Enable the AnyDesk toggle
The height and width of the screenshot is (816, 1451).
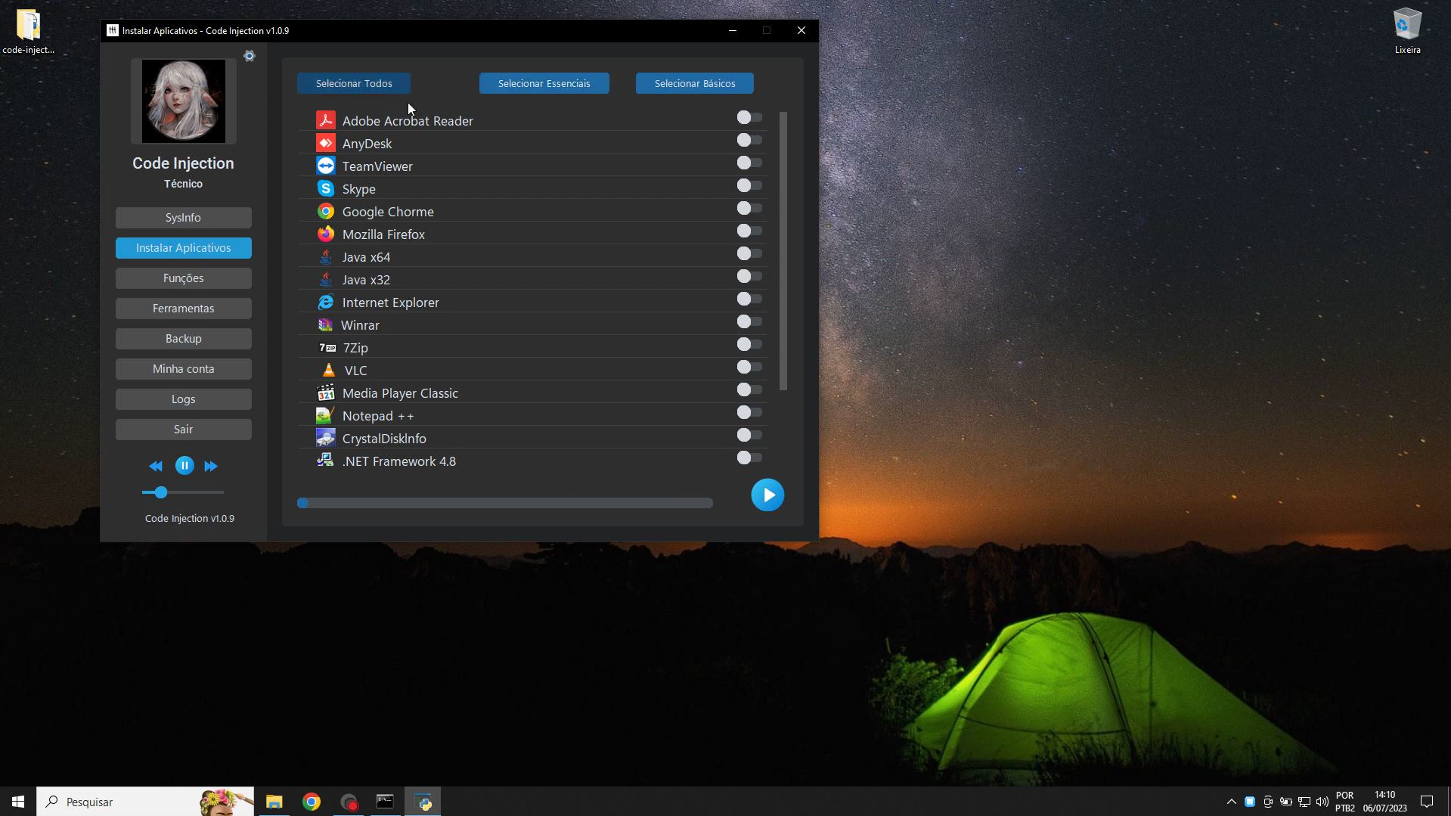click(x=749, y=140)
